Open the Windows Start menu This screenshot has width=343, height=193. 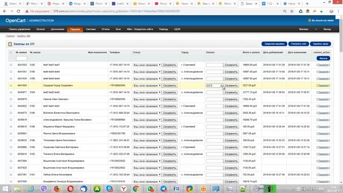tap(5, 189)
